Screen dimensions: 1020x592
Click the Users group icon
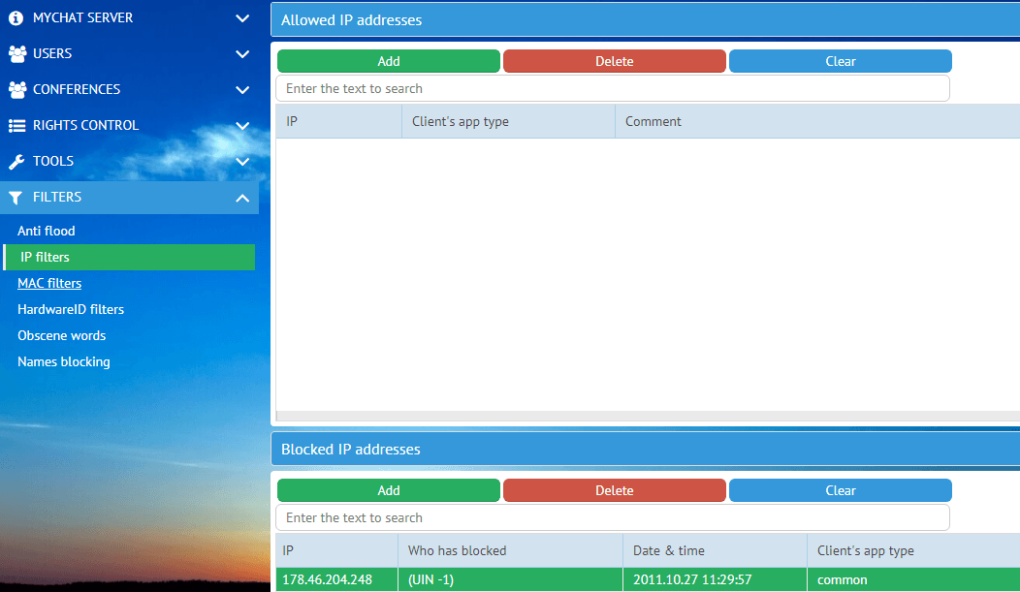16,53
